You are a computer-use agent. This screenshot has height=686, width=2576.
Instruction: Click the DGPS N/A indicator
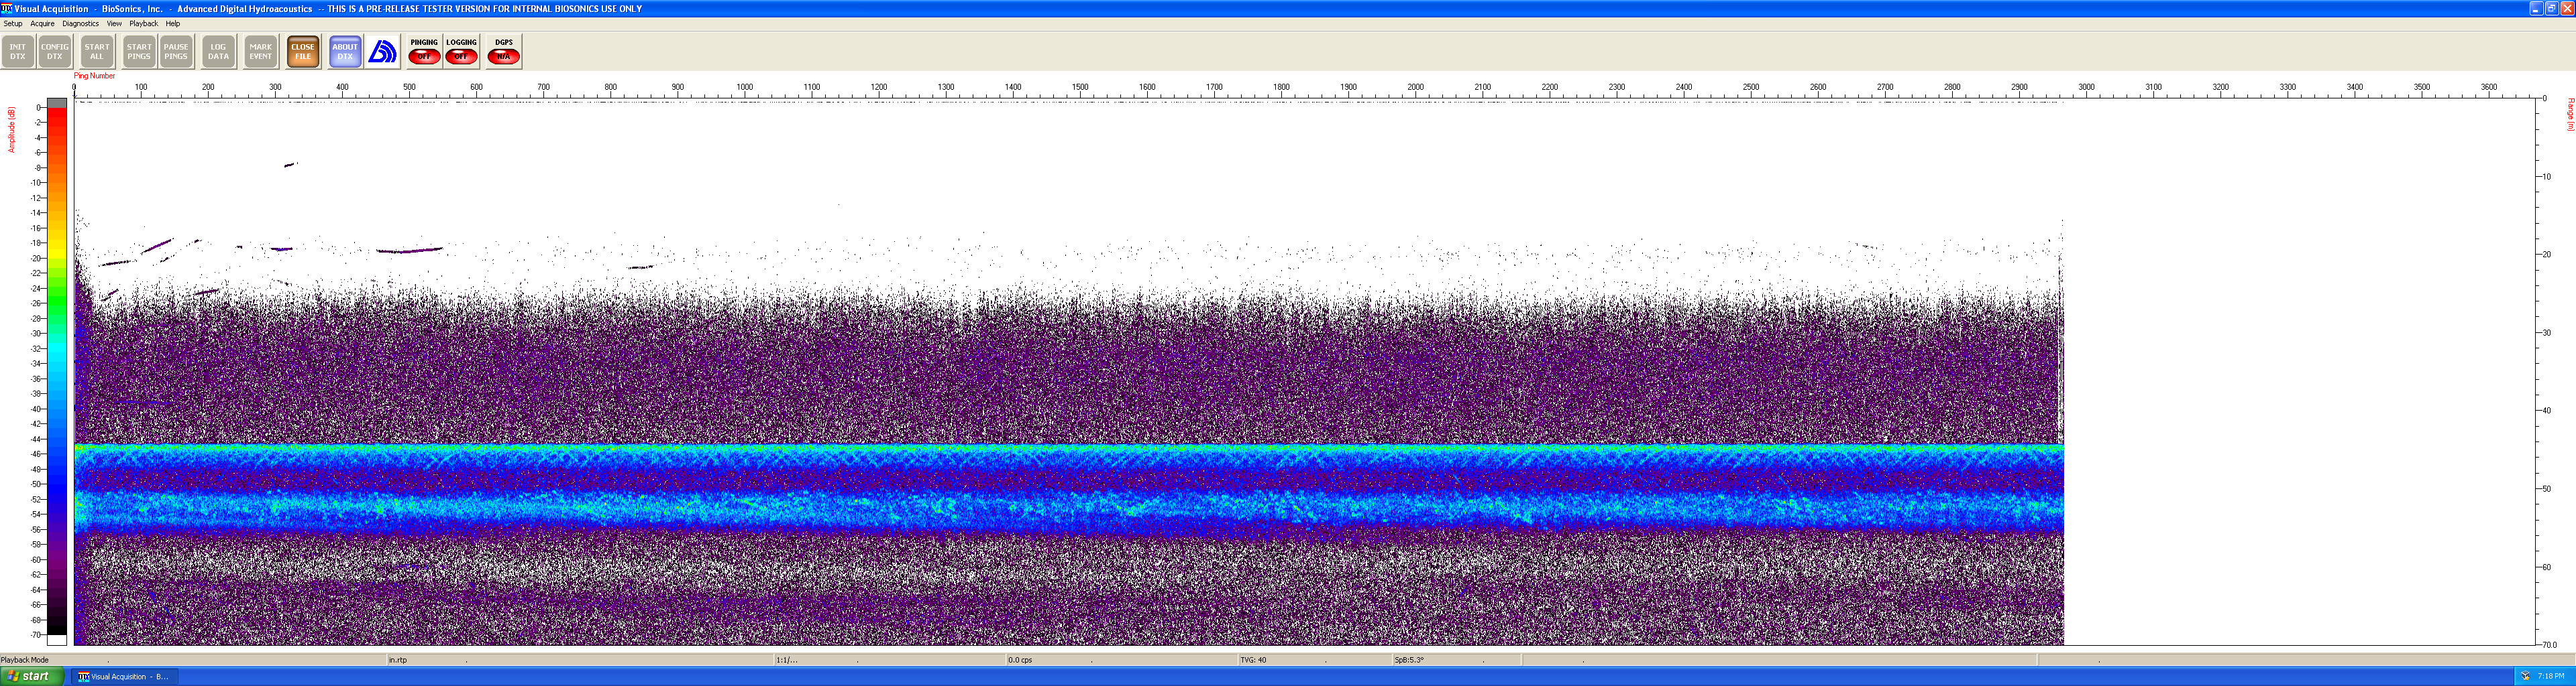504,52
